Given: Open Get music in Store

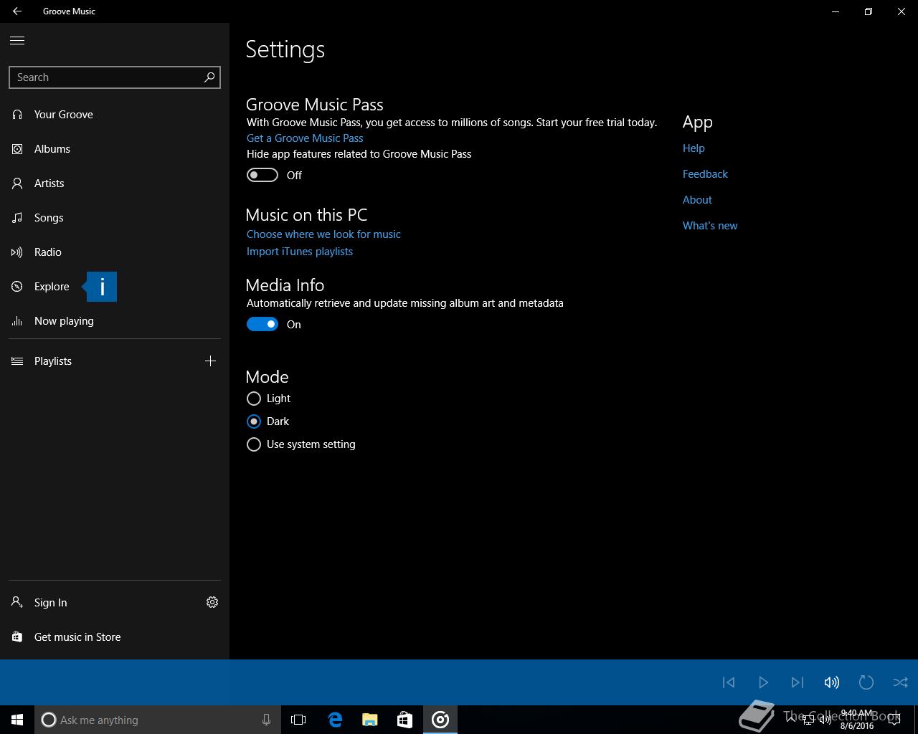Looking at the screenshot, I should tap(115, 637).
